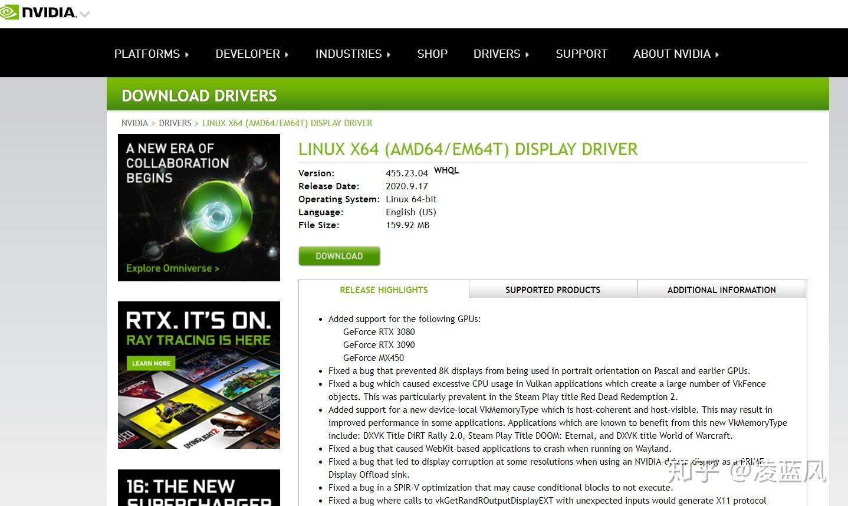Click the Explore Omniverse link
This screenshot has height=506, width=848.
pos(172,268)
